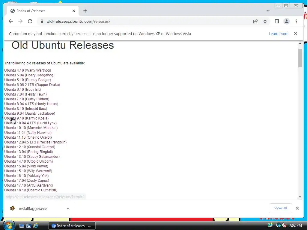Click the address bar URL
Screen dimensions: 307x230
tap(78, 21)
